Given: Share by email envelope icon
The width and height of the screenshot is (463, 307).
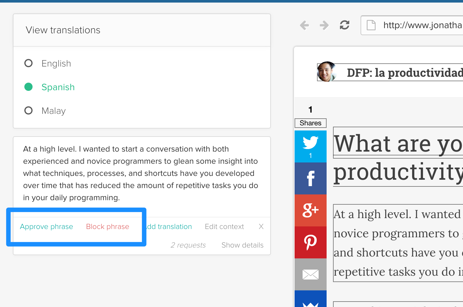Looking at the screenshot, I should click(311, 274).
